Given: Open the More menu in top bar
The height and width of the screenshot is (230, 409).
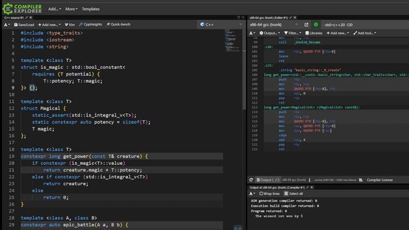Looking at the screenshot, I should tap(71, 9).
